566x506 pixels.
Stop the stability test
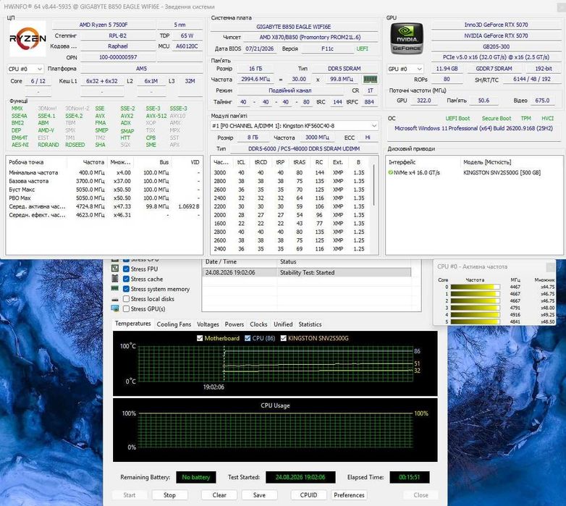click(169, 495)
